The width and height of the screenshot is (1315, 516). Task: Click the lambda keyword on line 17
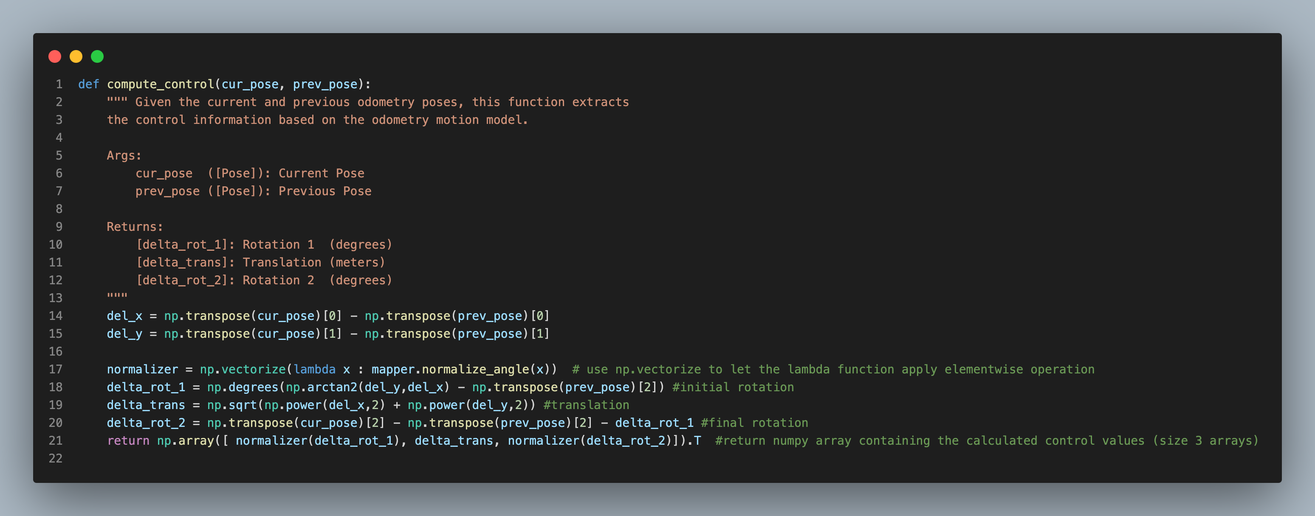(x=314, y=370)
